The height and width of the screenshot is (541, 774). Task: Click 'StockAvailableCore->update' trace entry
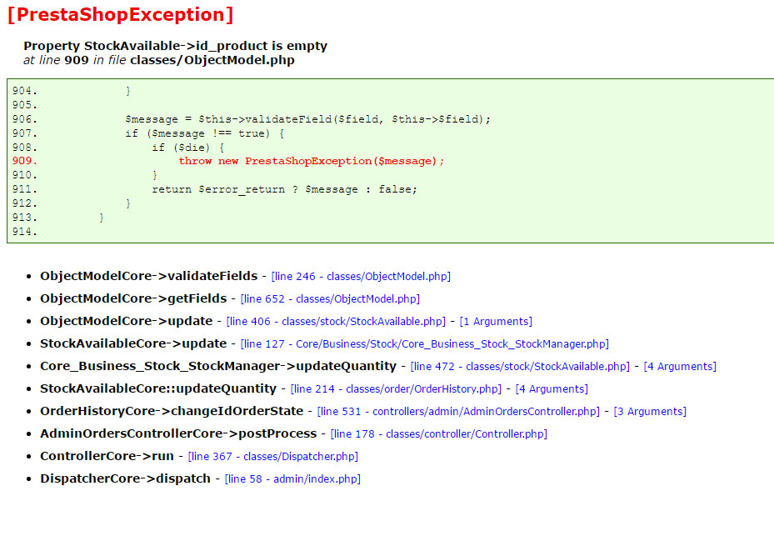coord(133,343)
